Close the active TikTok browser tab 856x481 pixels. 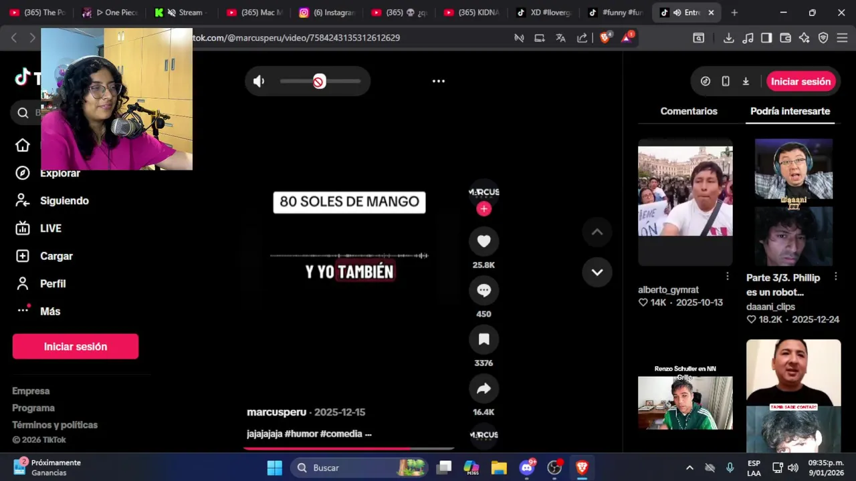coord(711,12)
